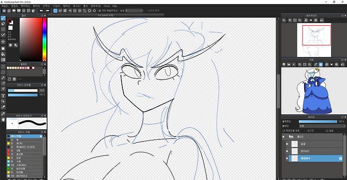The width and height of the screenshot is (347, 180).
Task: Open the 선택 (Select) menu
Action: 46,6
